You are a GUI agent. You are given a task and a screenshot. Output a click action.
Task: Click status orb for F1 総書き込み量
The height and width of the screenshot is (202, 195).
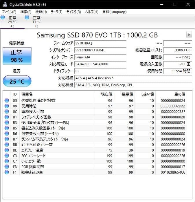click(x=7, y=172)
